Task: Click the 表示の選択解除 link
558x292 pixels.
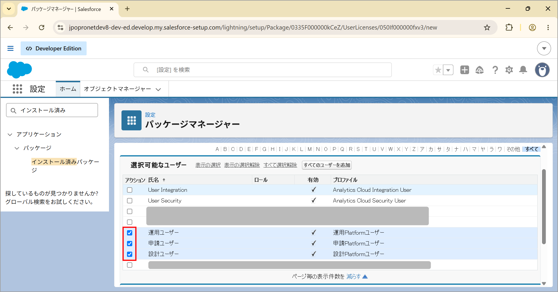Action: point(242,165)
